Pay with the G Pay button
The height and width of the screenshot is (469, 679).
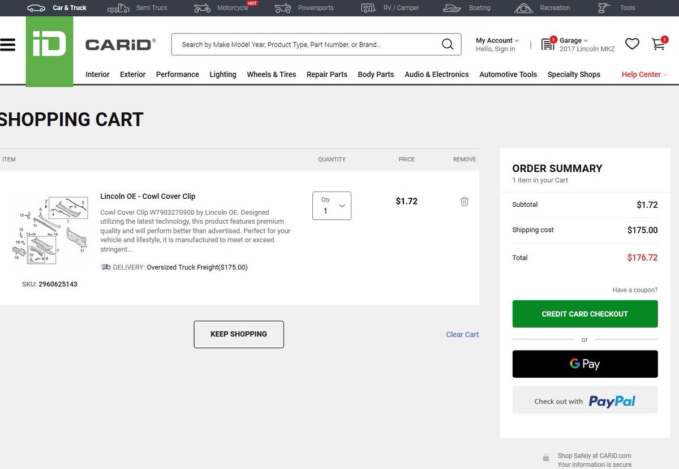(x=585, y=364)
